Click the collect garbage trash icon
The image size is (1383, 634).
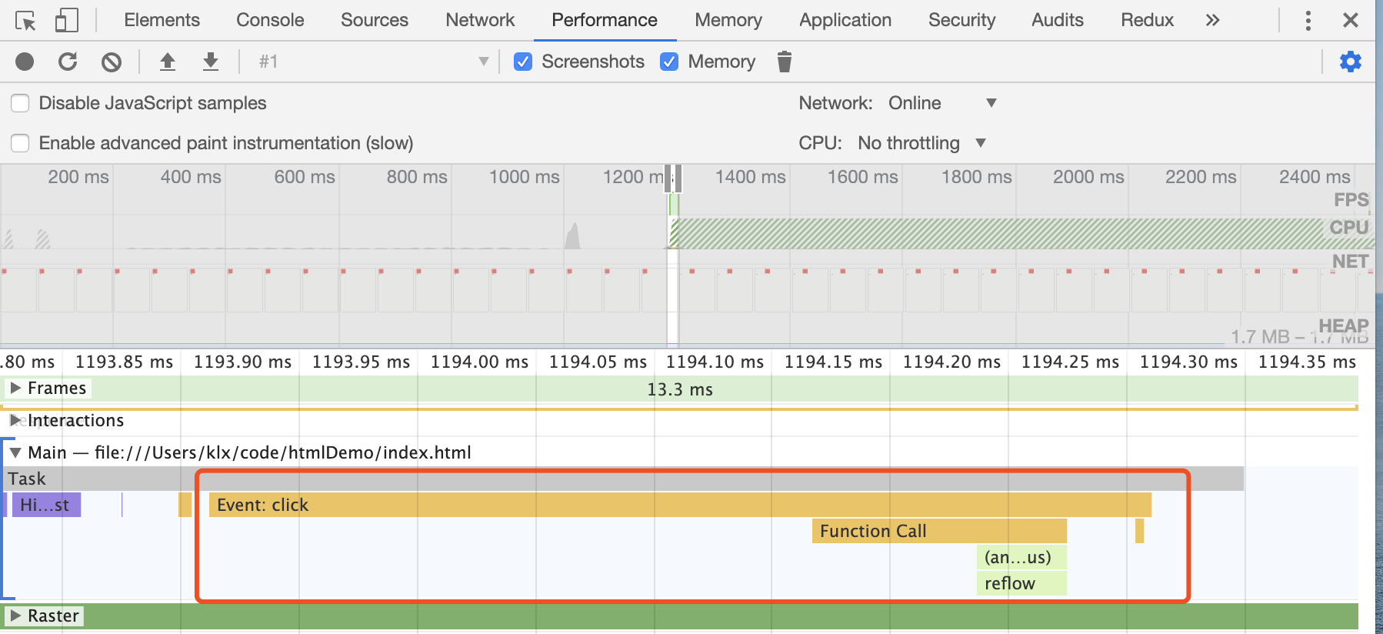(784, 62)
